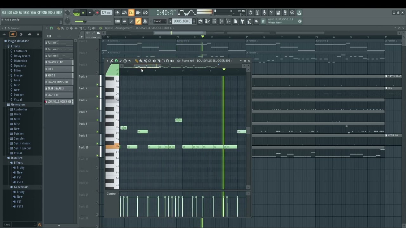
Task: Select the SIZZLE OH pattern in picker
Action: tap(59, 95)
